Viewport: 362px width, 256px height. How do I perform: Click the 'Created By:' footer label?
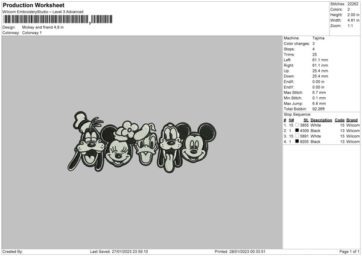tap(13, 252)
